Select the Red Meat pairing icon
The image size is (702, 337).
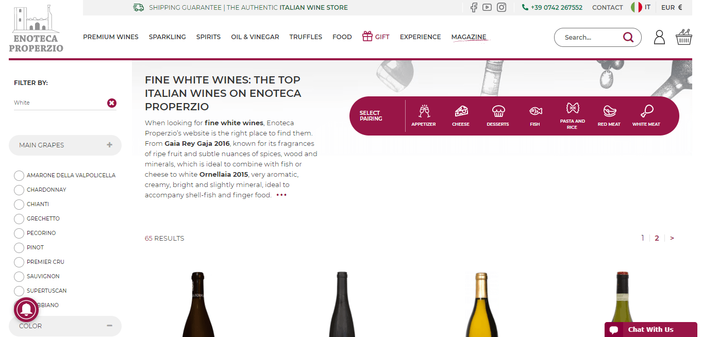[x=609, y=115]
